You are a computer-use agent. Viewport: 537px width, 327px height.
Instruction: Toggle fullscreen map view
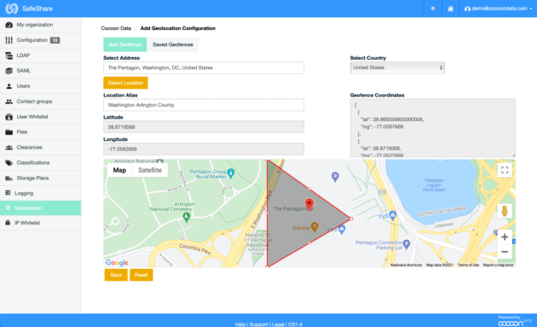click(x=505, y=170)
